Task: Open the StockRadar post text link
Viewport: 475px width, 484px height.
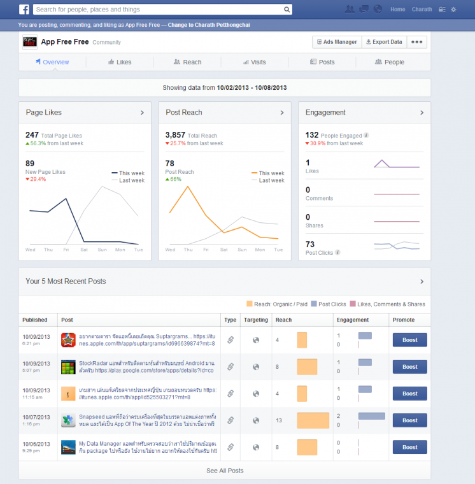Action: [x=146, y=367]
